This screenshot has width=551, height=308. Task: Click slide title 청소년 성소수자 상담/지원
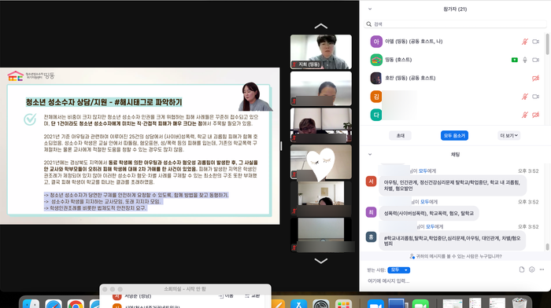coord(104,102)
